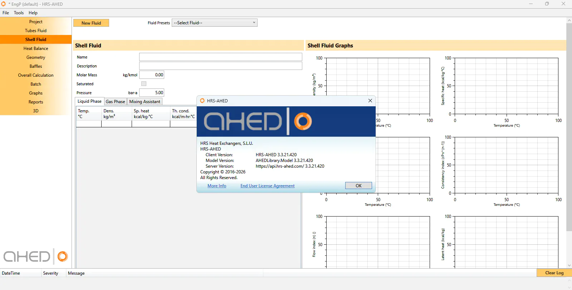Click the Copyright © 2016-2026 text

coord(223,172)
